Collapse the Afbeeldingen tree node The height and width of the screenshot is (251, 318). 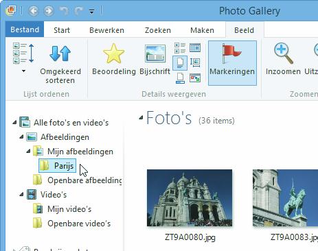21,137
